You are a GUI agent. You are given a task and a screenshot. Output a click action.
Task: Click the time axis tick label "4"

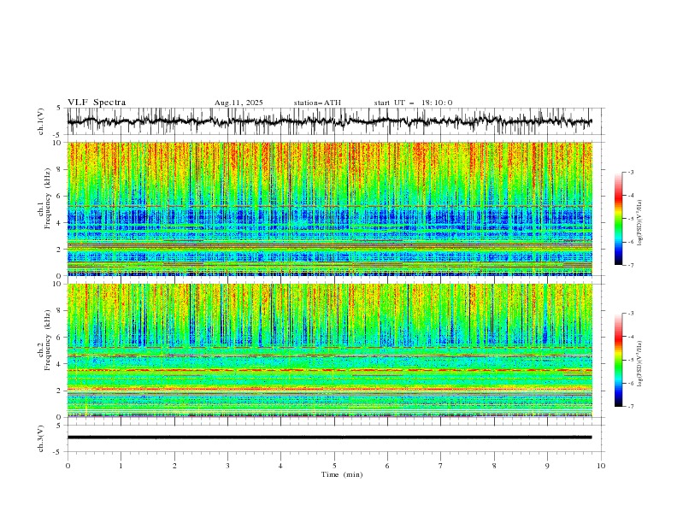(x=280, y=466)
